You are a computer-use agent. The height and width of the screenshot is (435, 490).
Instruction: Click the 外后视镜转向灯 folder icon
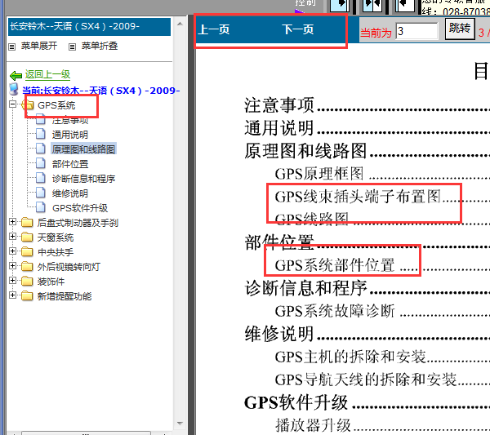point(27,266)
